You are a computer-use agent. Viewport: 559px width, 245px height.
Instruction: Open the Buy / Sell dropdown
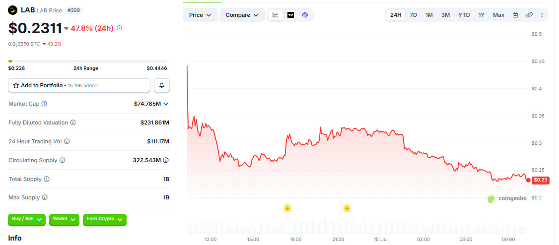[27, 219]
